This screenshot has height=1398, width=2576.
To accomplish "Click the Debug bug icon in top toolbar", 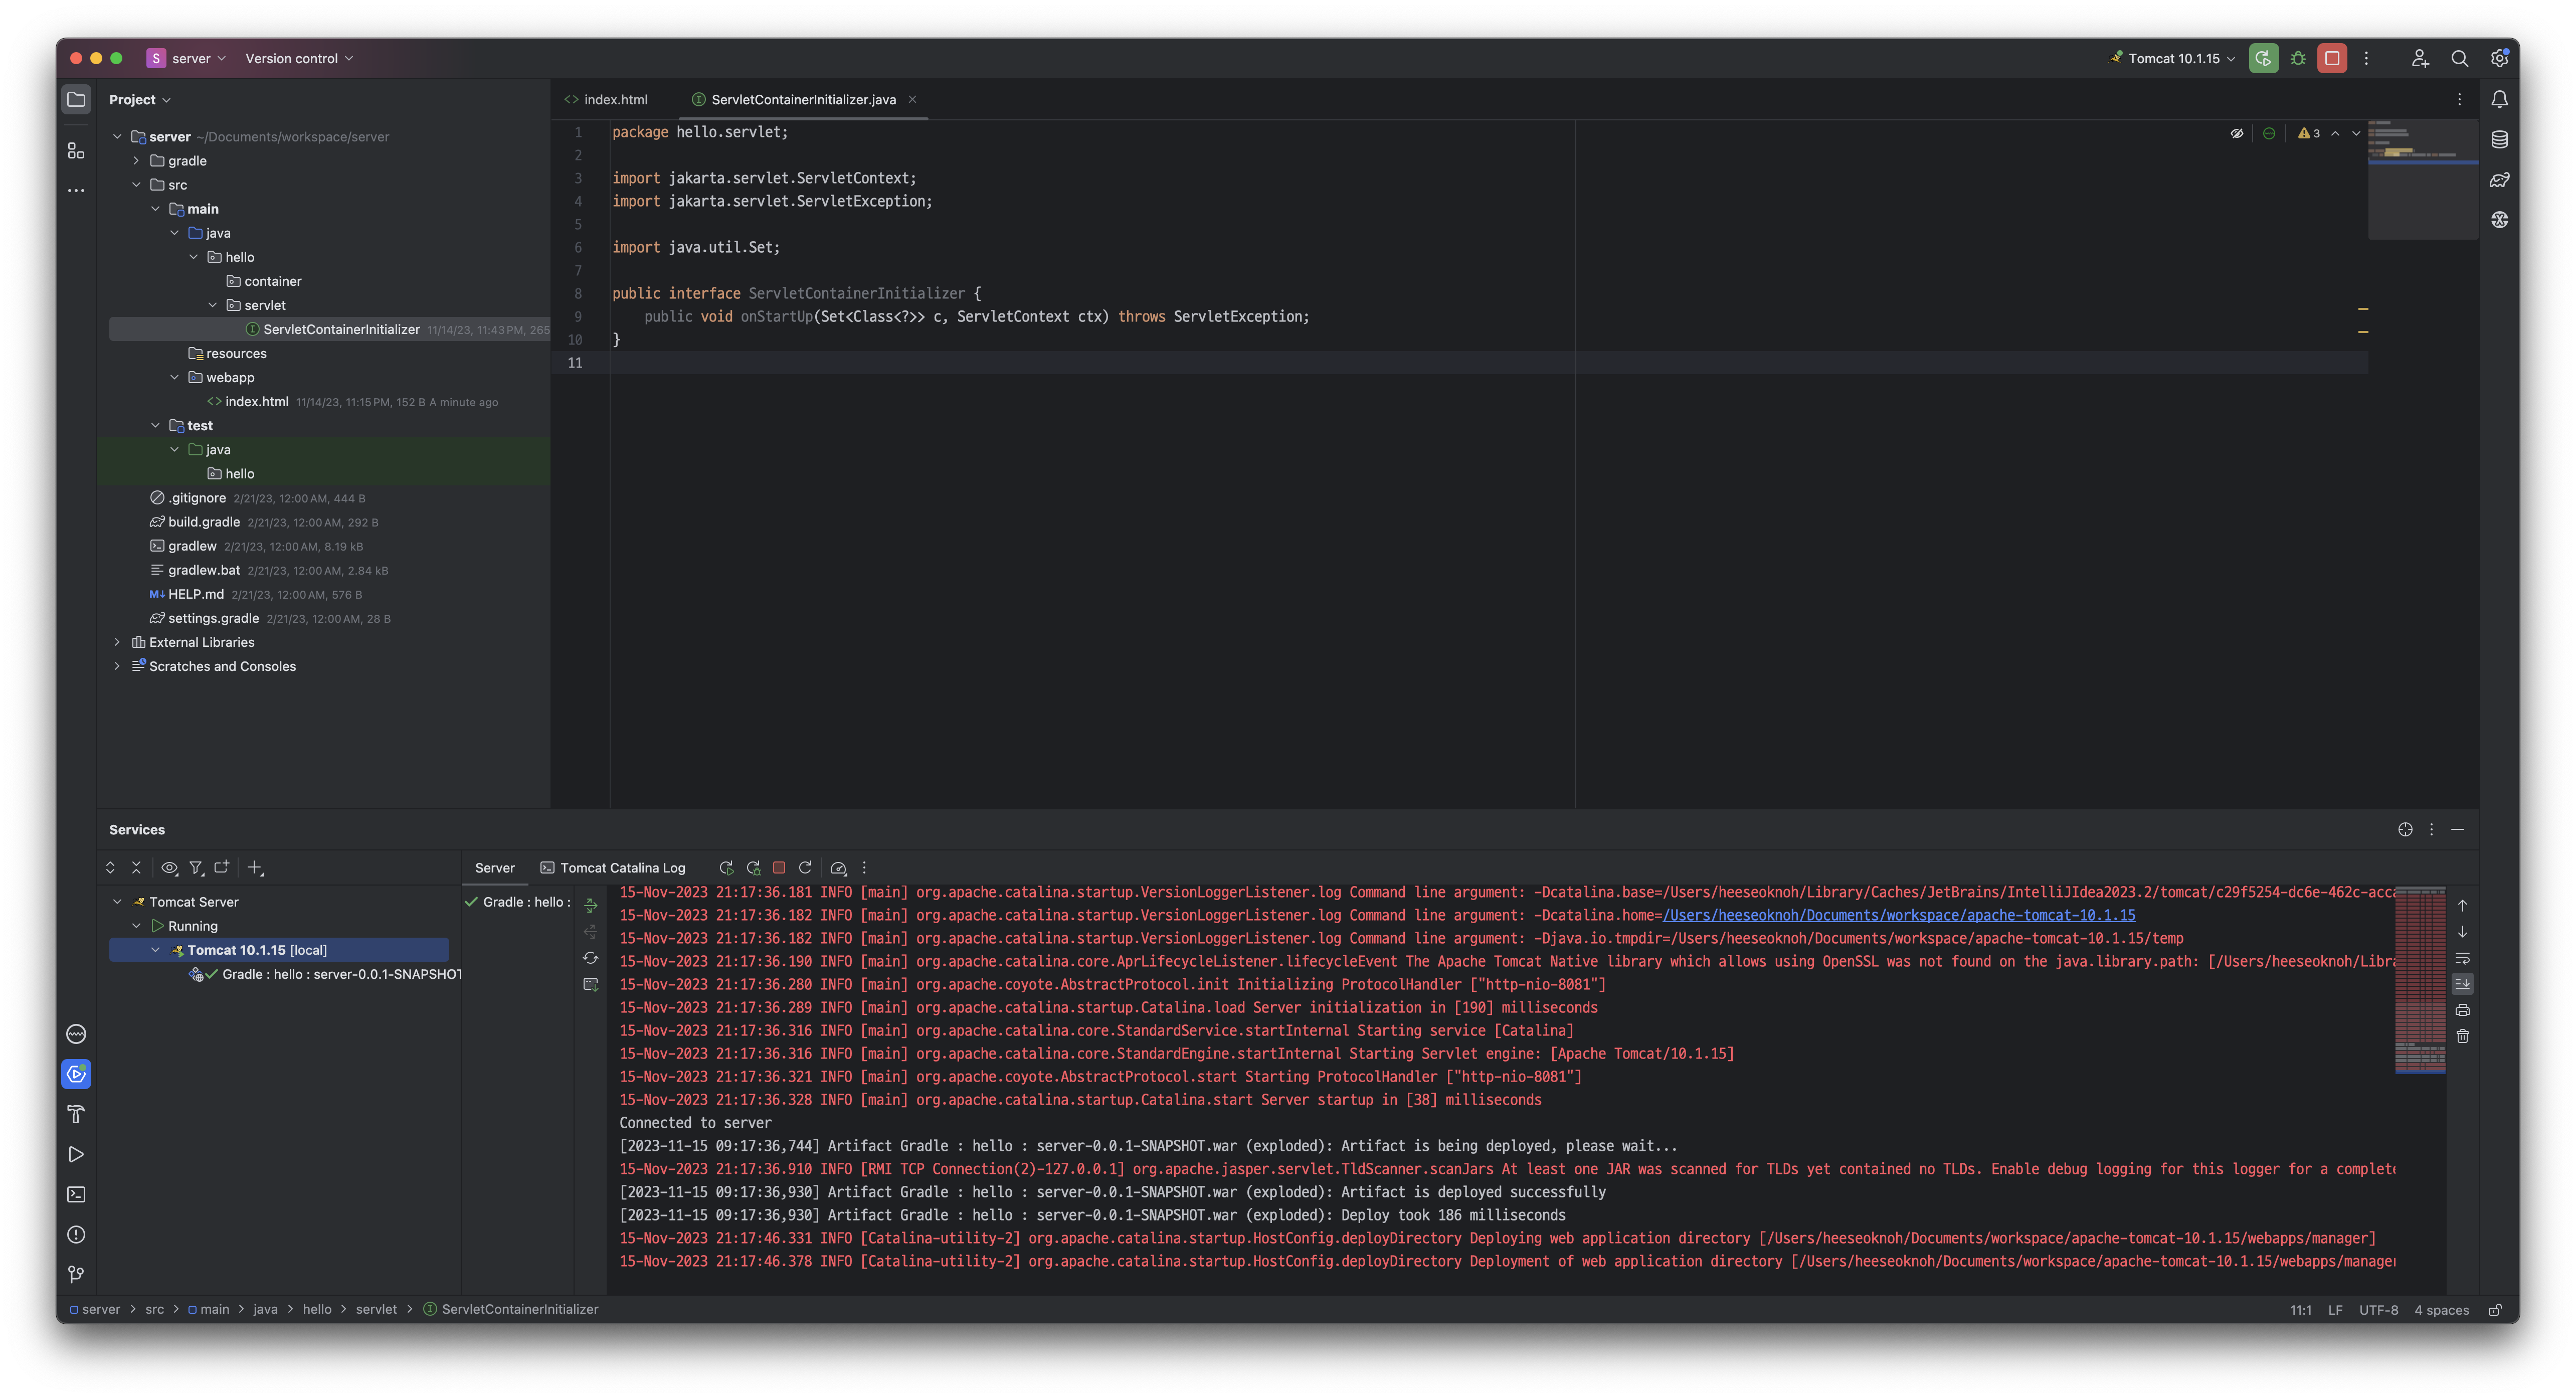I will [x=2298, y=59].
